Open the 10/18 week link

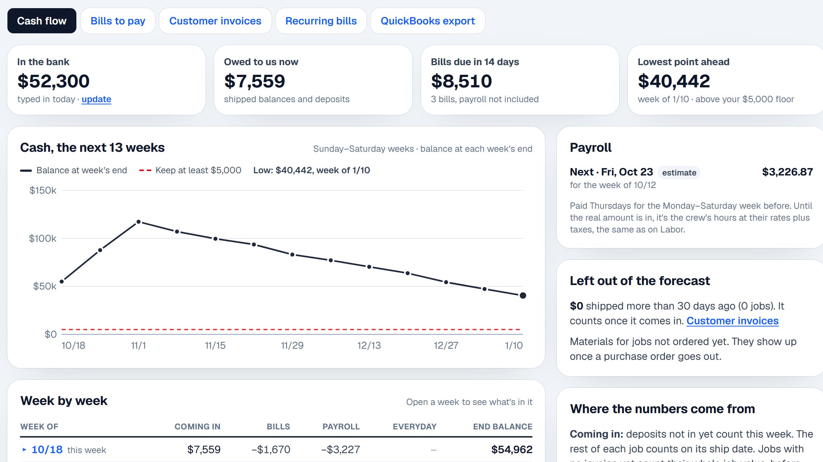47,449
